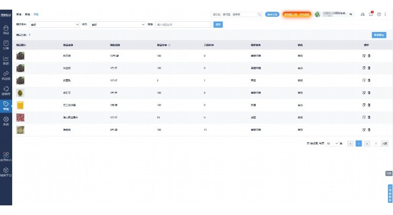The image size is (393, 215).
Task: Open the cube platform icon in sidebar
Action: pos(6,170)
